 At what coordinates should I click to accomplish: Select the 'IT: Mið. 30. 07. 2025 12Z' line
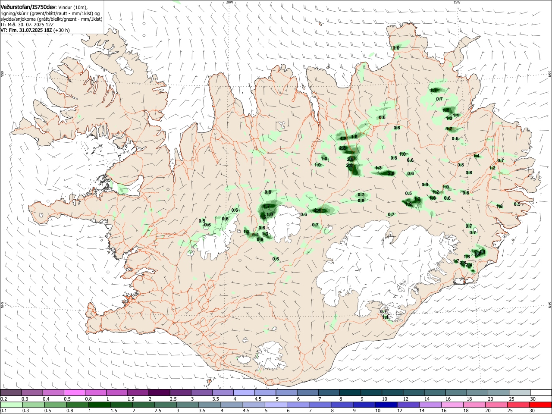click(27, 25)
